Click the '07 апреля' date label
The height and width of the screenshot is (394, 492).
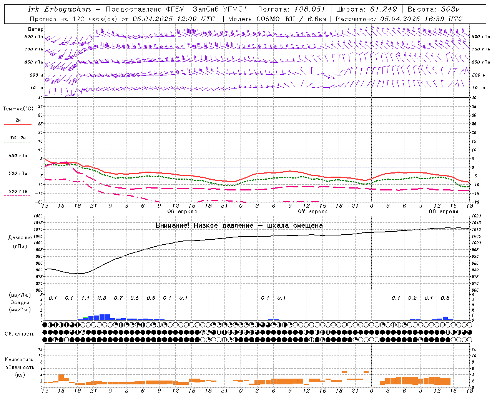click(x=313, y=212)
